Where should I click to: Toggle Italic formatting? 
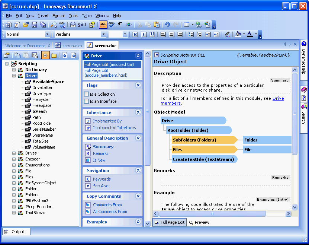pos(144,35)
